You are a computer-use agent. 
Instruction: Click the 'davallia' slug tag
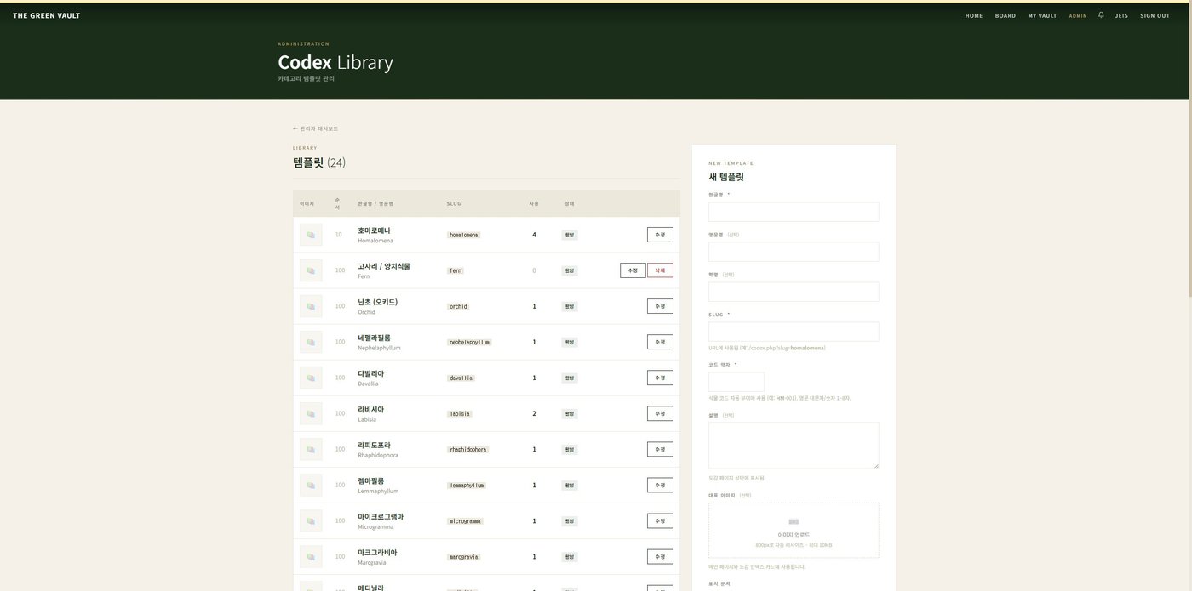pos(461,378)
